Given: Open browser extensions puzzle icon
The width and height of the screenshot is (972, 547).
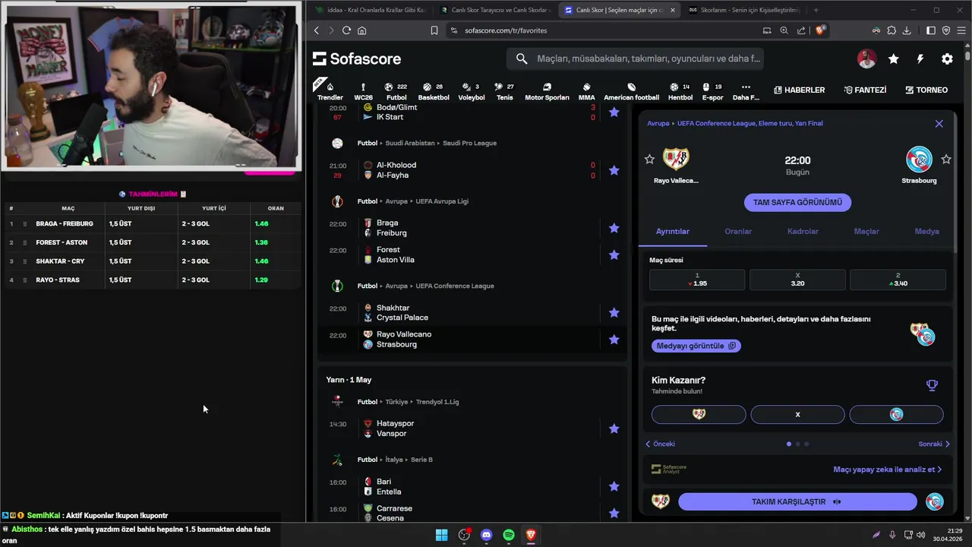Looking at the screenshot, I should (892, 30).
